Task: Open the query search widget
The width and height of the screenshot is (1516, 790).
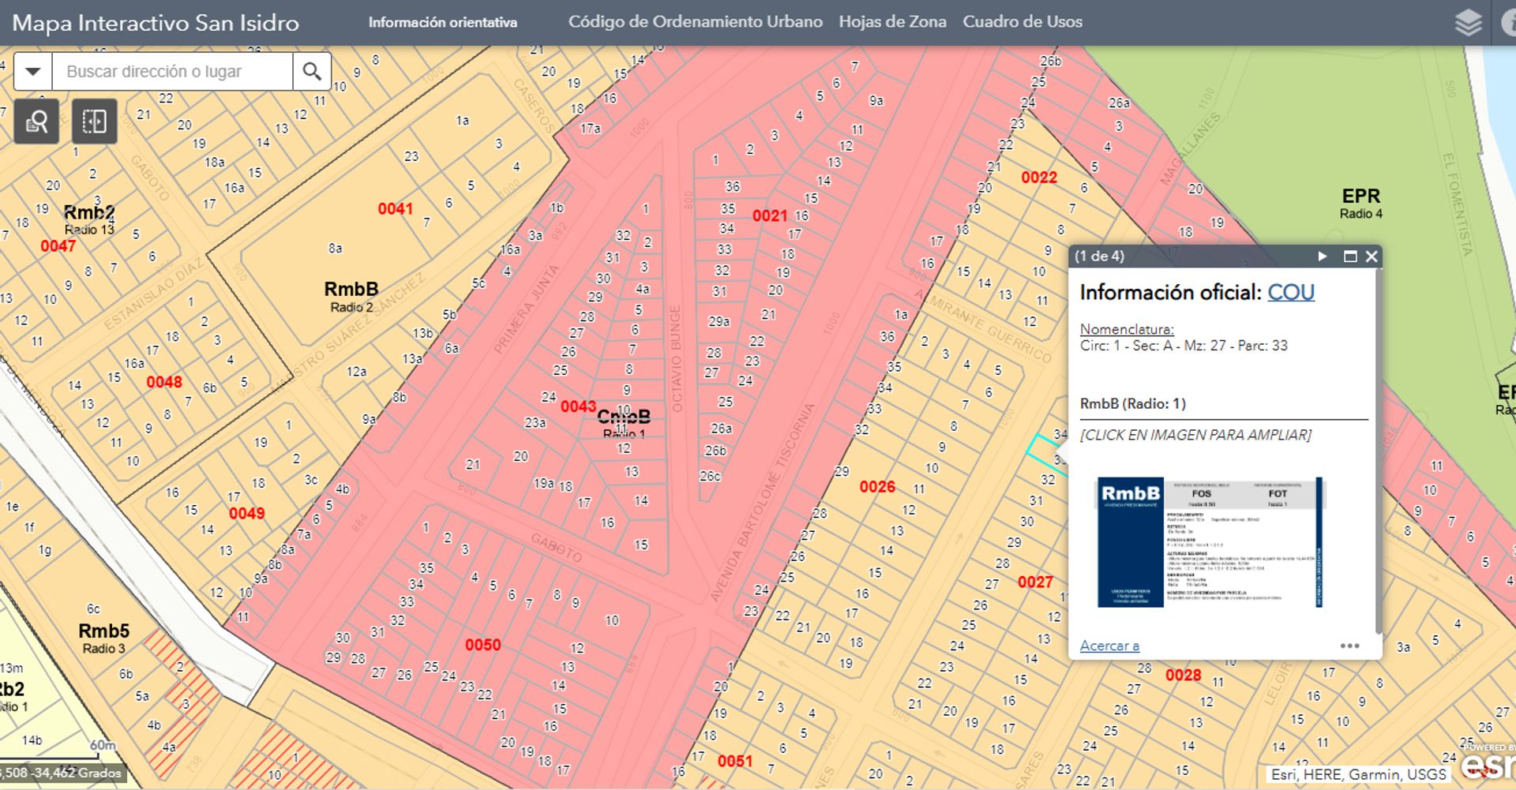Action: click(x=36, y=122)
